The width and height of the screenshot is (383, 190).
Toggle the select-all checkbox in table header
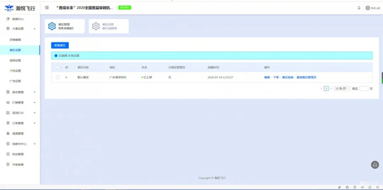pos(57,67)
